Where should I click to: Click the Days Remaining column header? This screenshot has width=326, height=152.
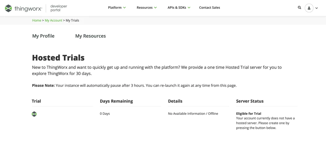coord(116,101)
